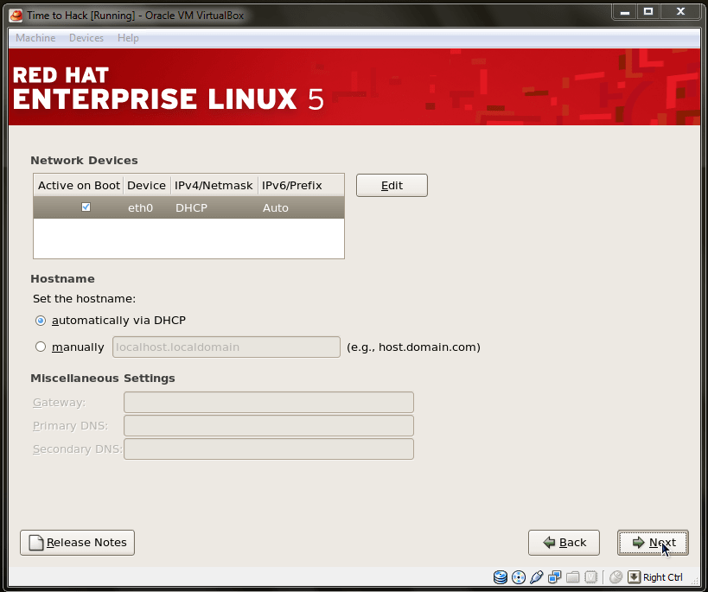Open Release Notes
This screenshot has width=708, height=592.
(x=77, y=543)
